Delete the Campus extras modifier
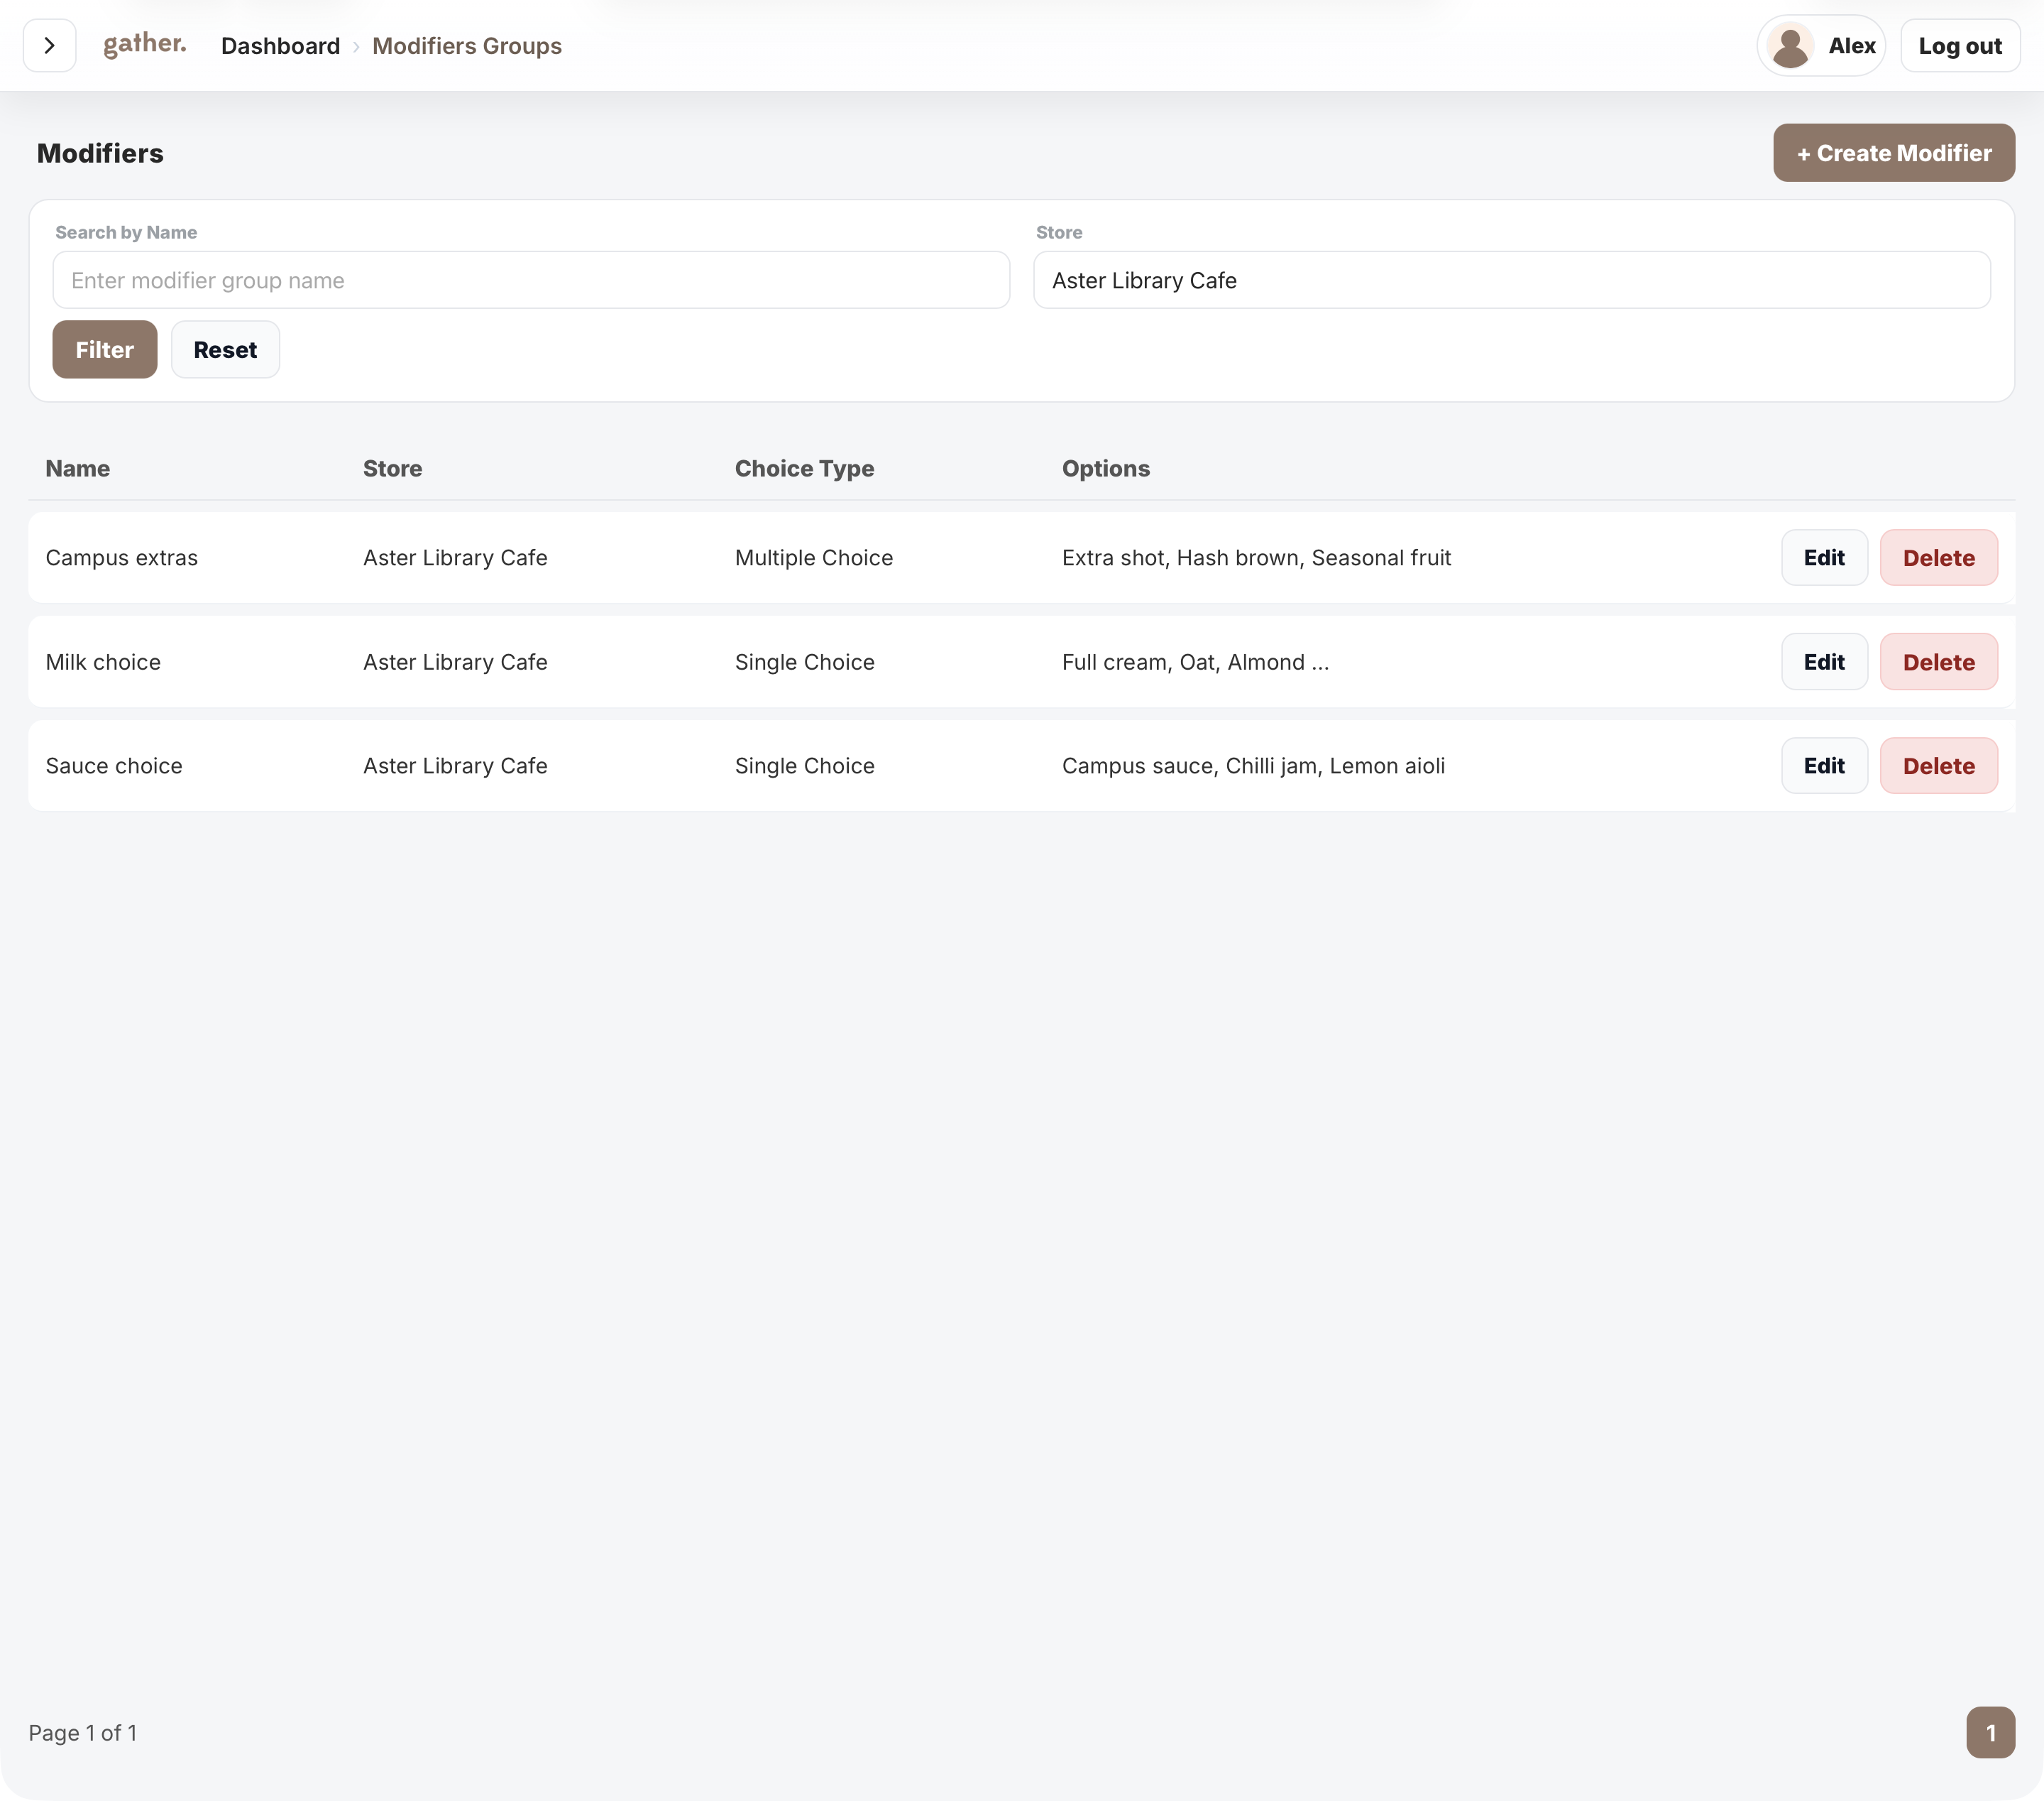The image size is (2044, 1801). (x=1938, y=557)
